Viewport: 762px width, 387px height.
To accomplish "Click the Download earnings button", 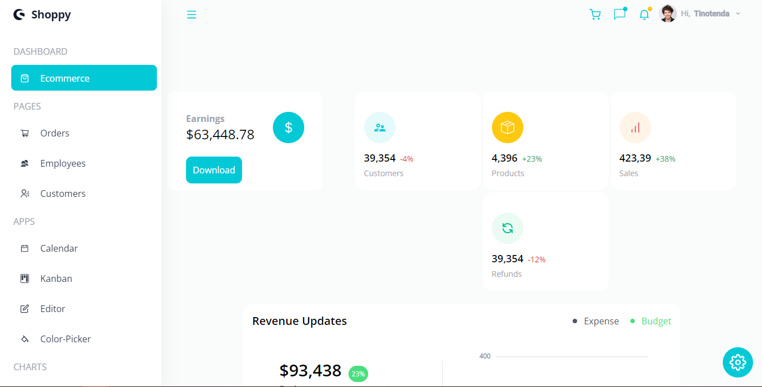I will 213,169.
